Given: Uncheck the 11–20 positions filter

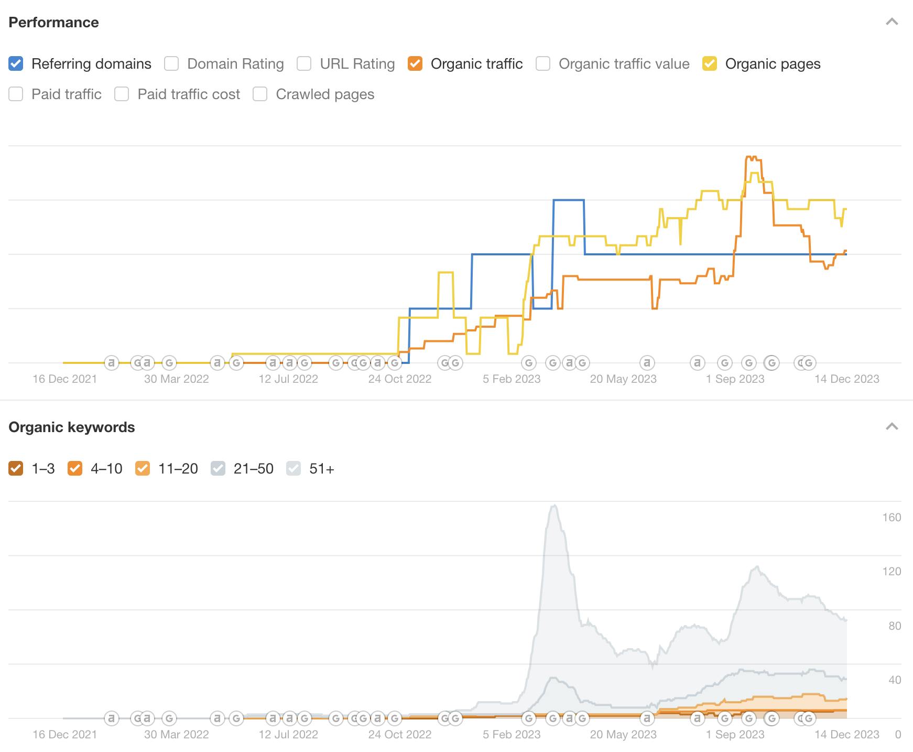Looking at the screenshot, I should pos(143,468).
